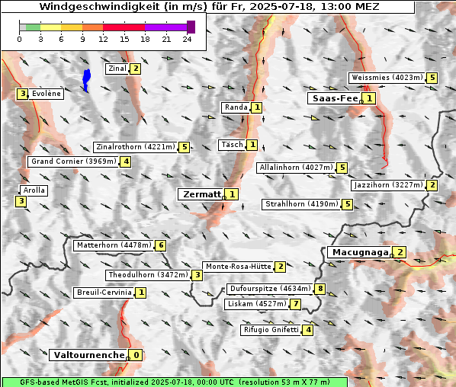
Task: Click wind value 7 beside Liskam
Action: pyautogui.click(x=295, y=304)
